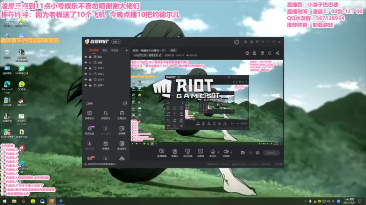Open the 弹幕秀 tool
The image size is (366, 205).
[x=106, y=145]
